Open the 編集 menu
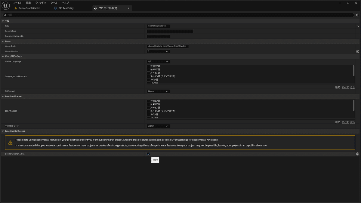361x203 pixels. (29, 3)
